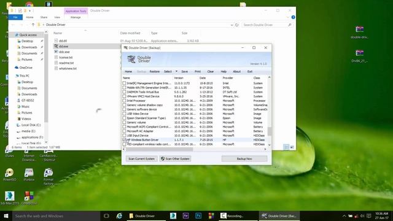Click Clear in Double Driver toolbar
The image size is (393, 221).
pos(211,72)
